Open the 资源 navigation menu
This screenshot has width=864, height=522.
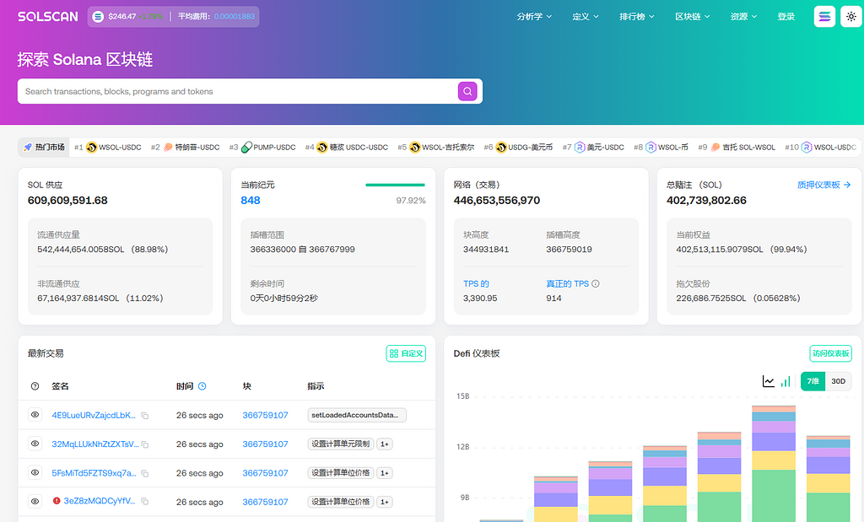point(743,17)
